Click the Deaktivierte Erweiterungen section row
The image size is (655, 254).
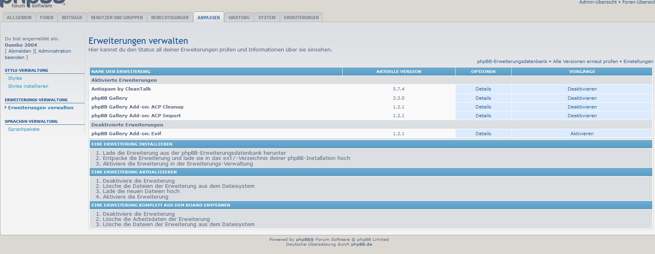(x=371, y=125)
